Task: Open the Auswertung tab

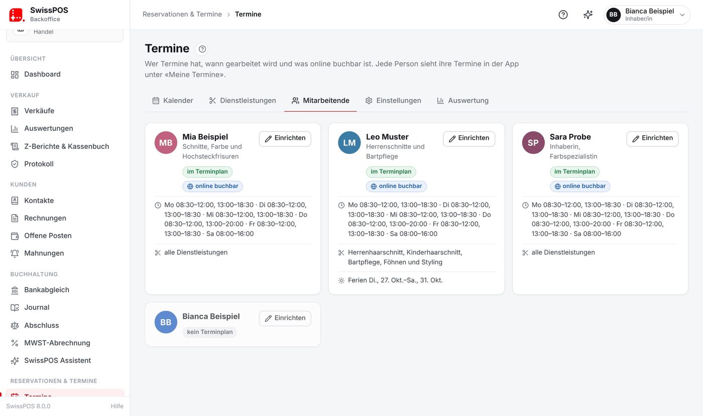Action: coord(462,100)
